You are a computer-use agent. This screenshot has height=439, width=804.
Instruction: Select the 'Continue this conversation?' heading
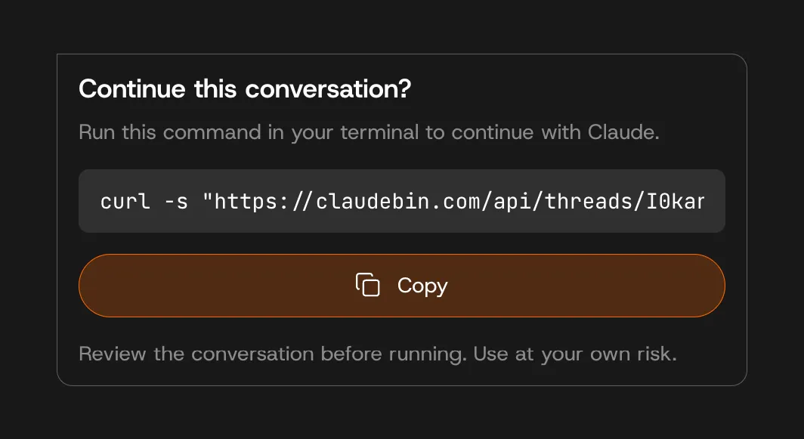(243, 89)
